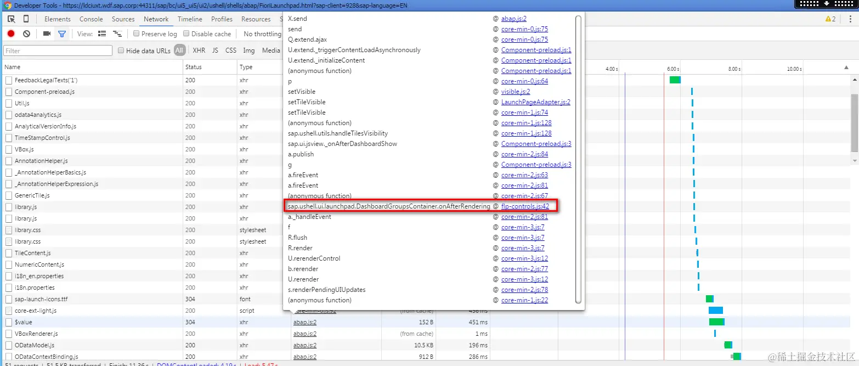Click the call stack popup vertical scrollbar
The width and height of the screenshot is (859, 366).
pos(578,159)
